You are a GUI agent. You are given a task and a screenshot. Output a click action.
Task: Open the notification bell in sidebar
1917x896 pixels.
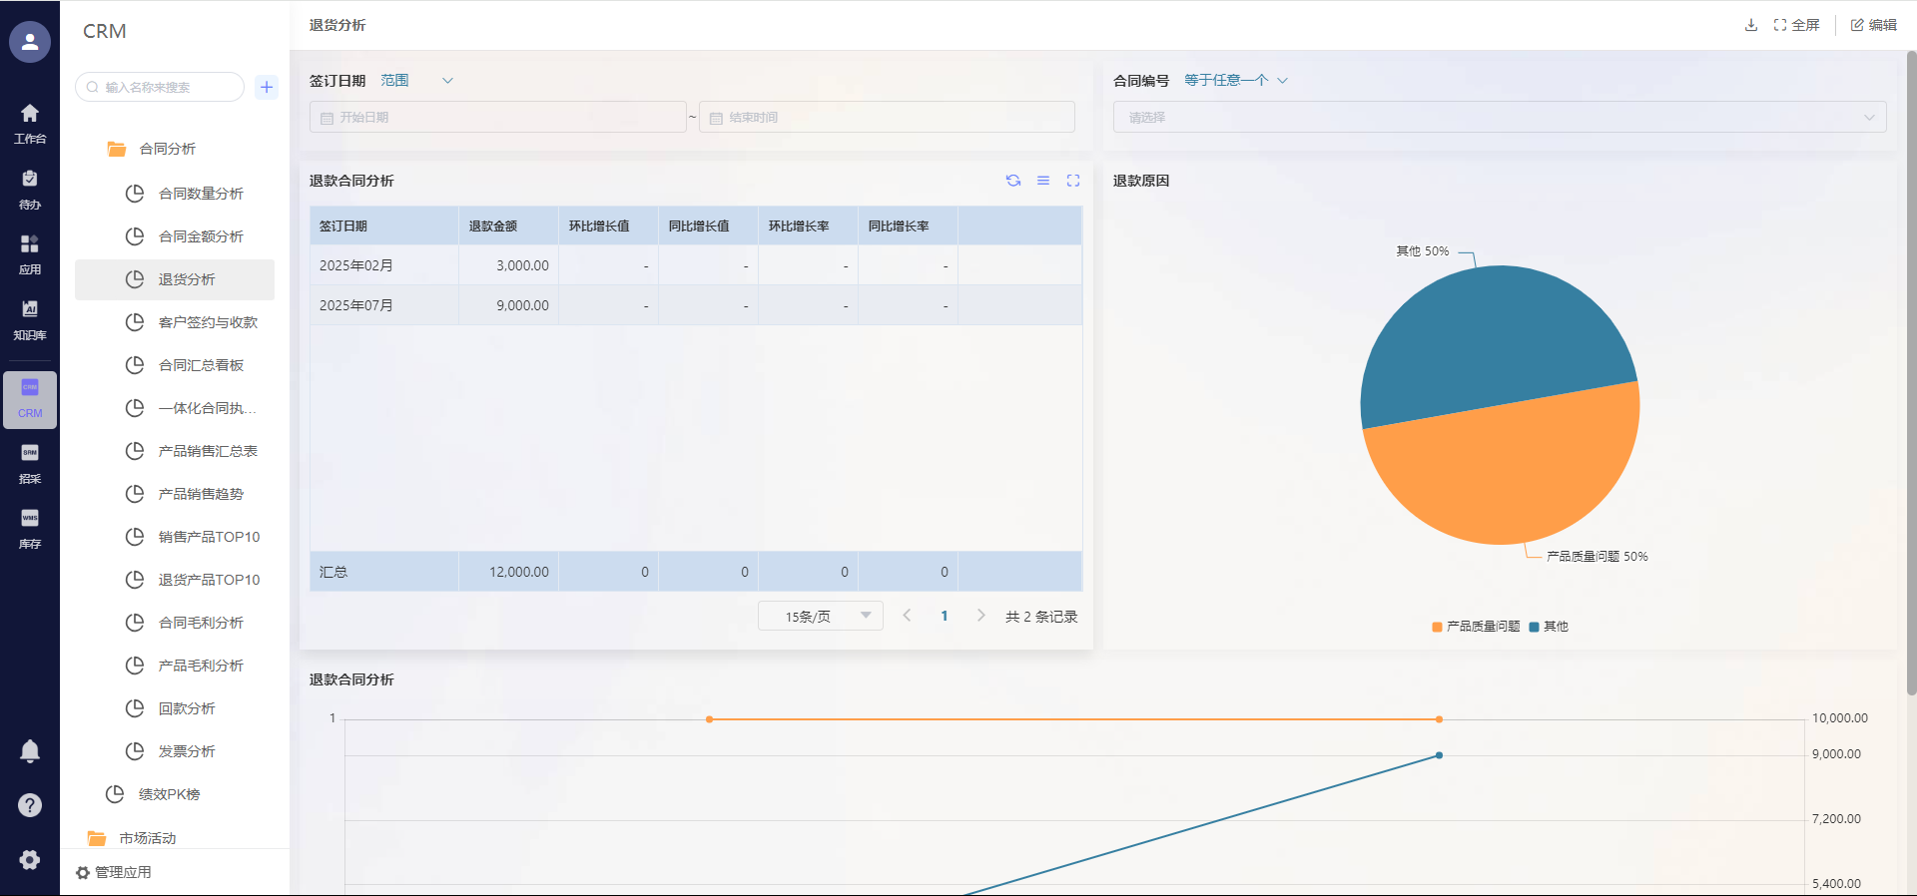pos(30,751)
